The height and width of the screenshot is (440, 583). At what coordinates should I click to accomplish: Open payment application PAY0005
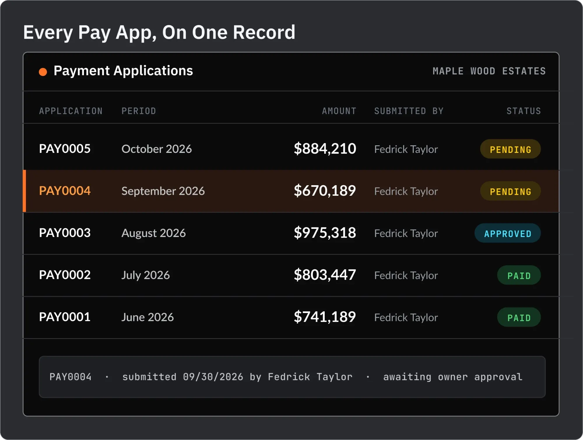[65, 149]
